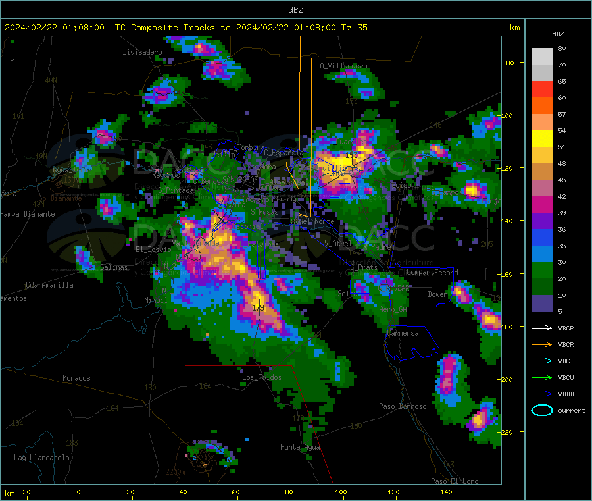Click the 'Cda_Amarilla' map label
This screenshot has height=501, width=592.
point(49,285)
